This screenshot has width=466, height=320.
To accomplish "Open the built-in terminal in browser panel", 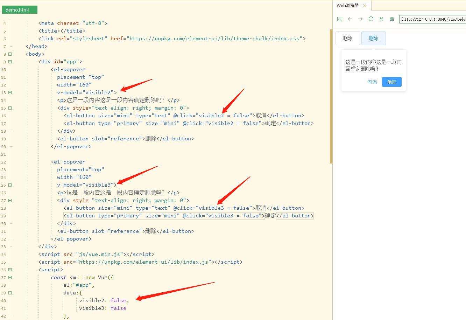I will pyautogui.click(x=339, y=19).
